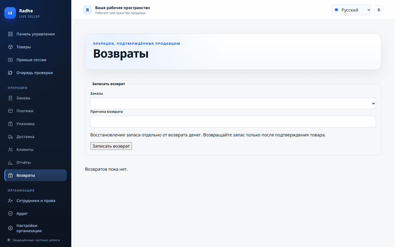The image size is (395, 247).
Task: Click the Платежи card icon
Action: pos(10,111)
